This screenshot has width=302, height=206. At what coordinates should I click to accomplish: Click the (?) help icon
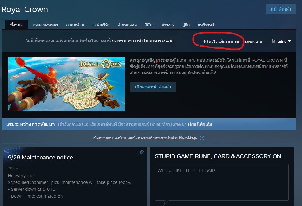[202, 138]
